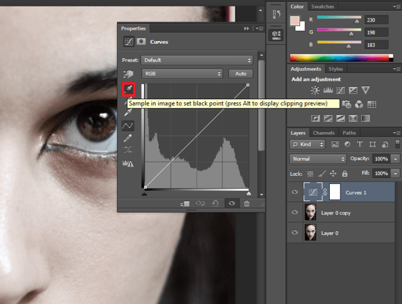402x304 pixels.
Task: Expand the Normal blend mode dropdown
Action: 318,159
